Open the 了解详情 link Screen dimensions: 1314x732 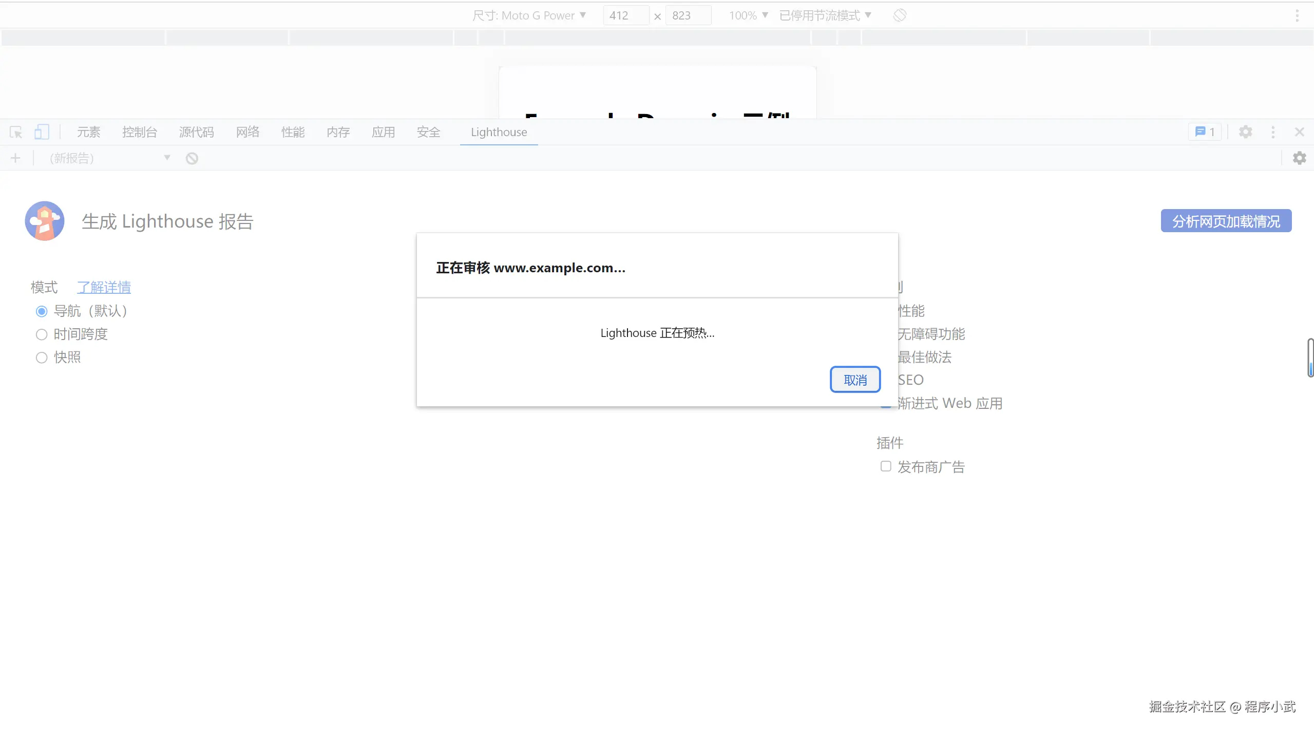[x=104, y=287]
